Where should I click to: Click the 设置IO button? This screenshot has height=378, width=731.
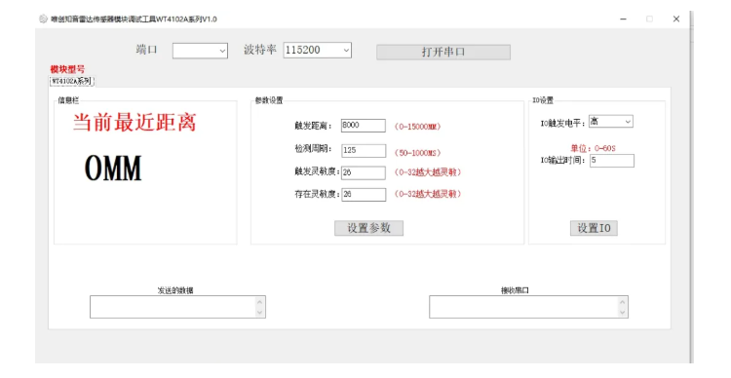pyautogui.click(x=594, y=228)
